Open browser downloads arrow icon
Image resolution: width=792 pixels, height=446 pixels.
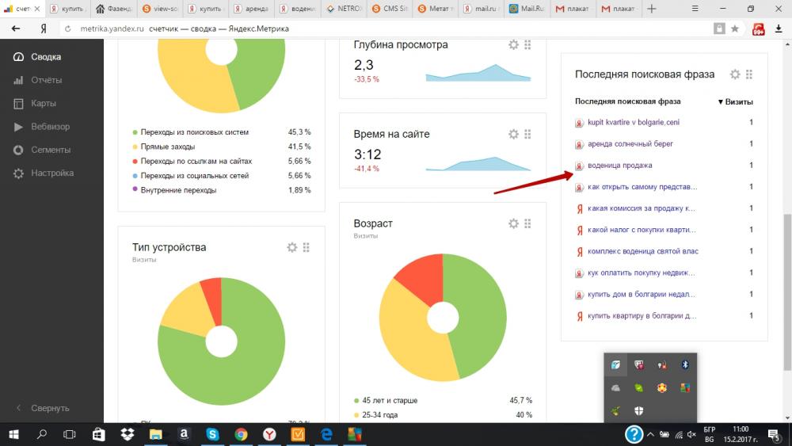click(779, 29)
